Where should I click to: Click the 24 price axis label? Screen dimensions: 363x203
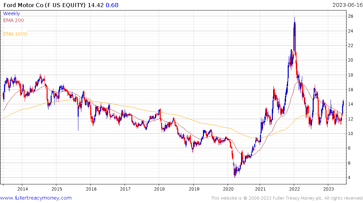coord(351,31)
